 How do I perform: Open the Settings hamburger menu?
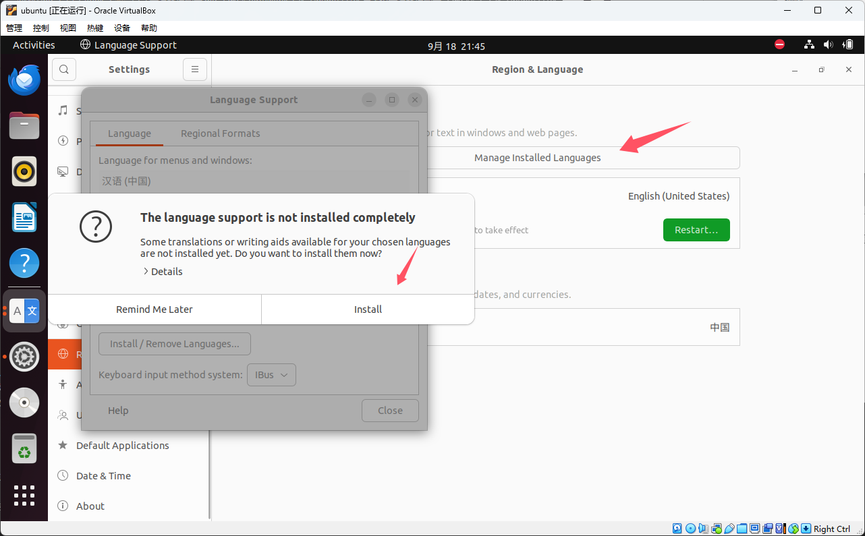point(195,69)
